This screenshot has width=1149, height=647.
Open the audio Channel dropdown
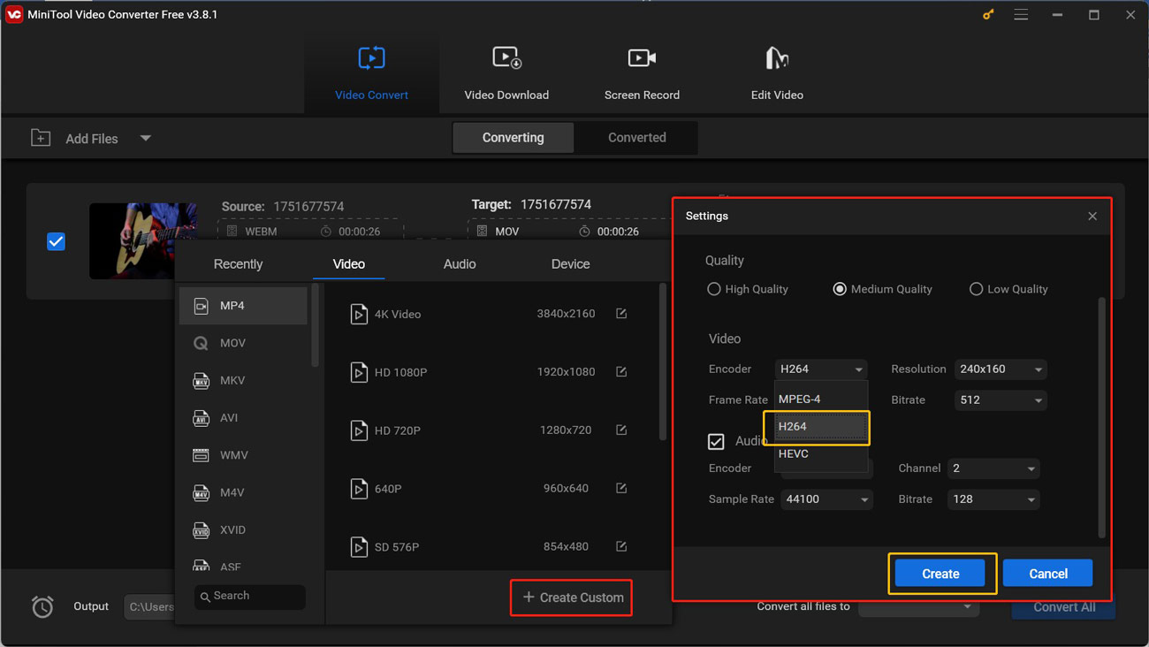[993, 468]
